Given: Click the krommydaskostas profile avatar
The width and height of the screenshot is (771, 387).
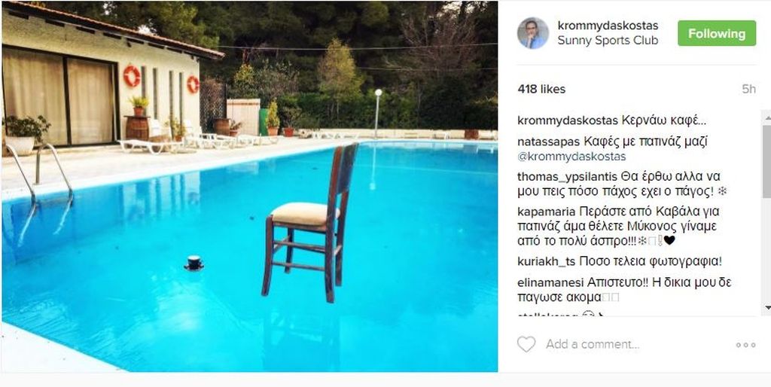Looking at the screenshot, I should [532, 33].
